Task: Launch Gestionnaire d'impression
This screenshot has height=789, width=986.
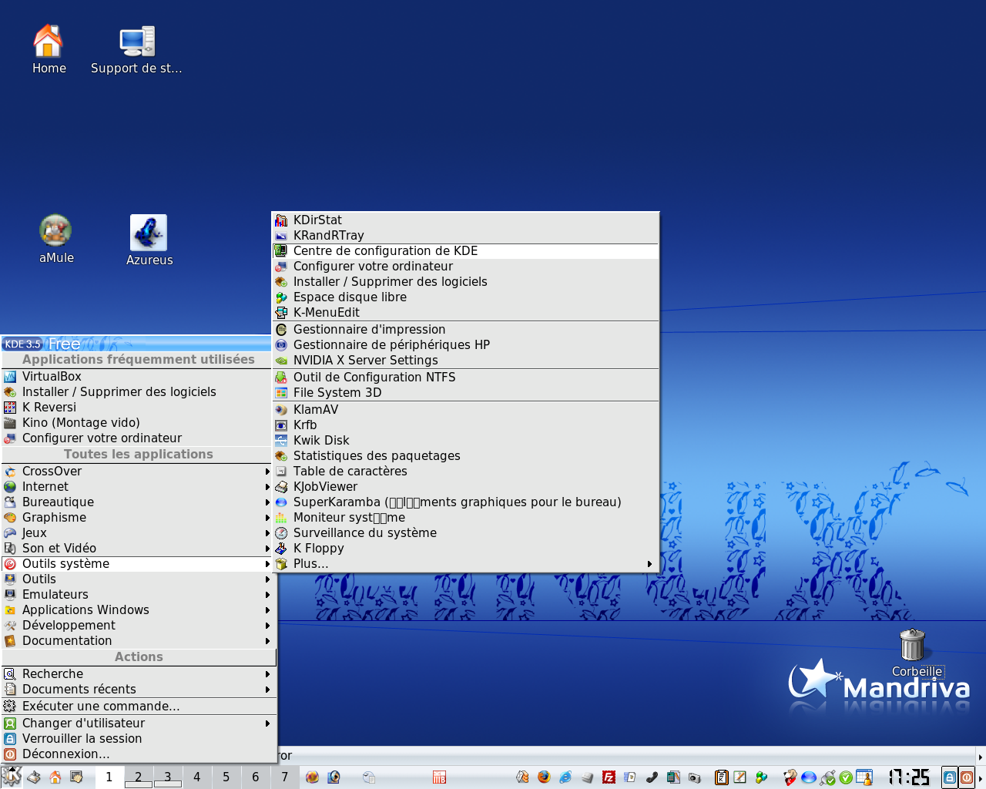Action: tap(465, 330)
